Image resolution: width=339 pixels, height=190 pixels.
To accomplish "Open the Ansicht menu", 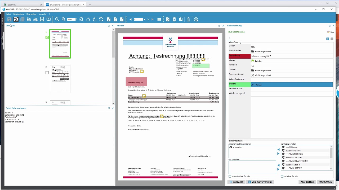I will pos(43,14).
